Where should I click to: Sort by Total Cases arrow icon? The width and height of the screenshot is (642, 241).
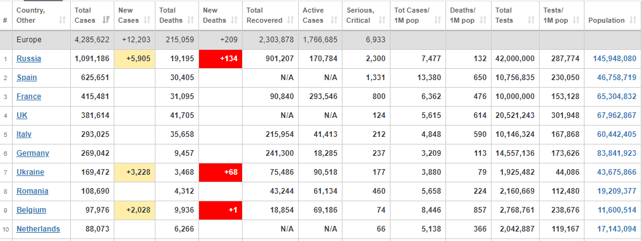point(106,20)
